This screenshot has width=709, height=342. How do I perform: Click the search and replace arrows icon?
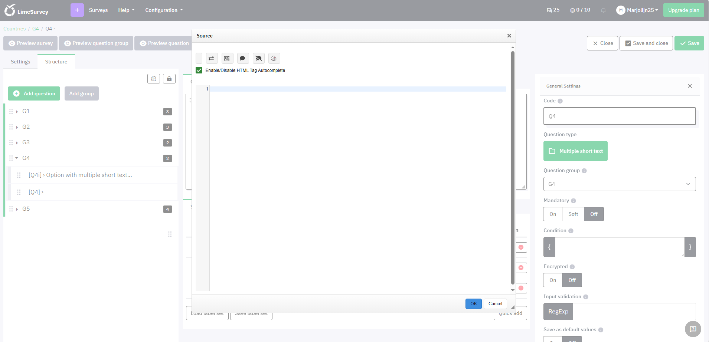coord(211,58)
